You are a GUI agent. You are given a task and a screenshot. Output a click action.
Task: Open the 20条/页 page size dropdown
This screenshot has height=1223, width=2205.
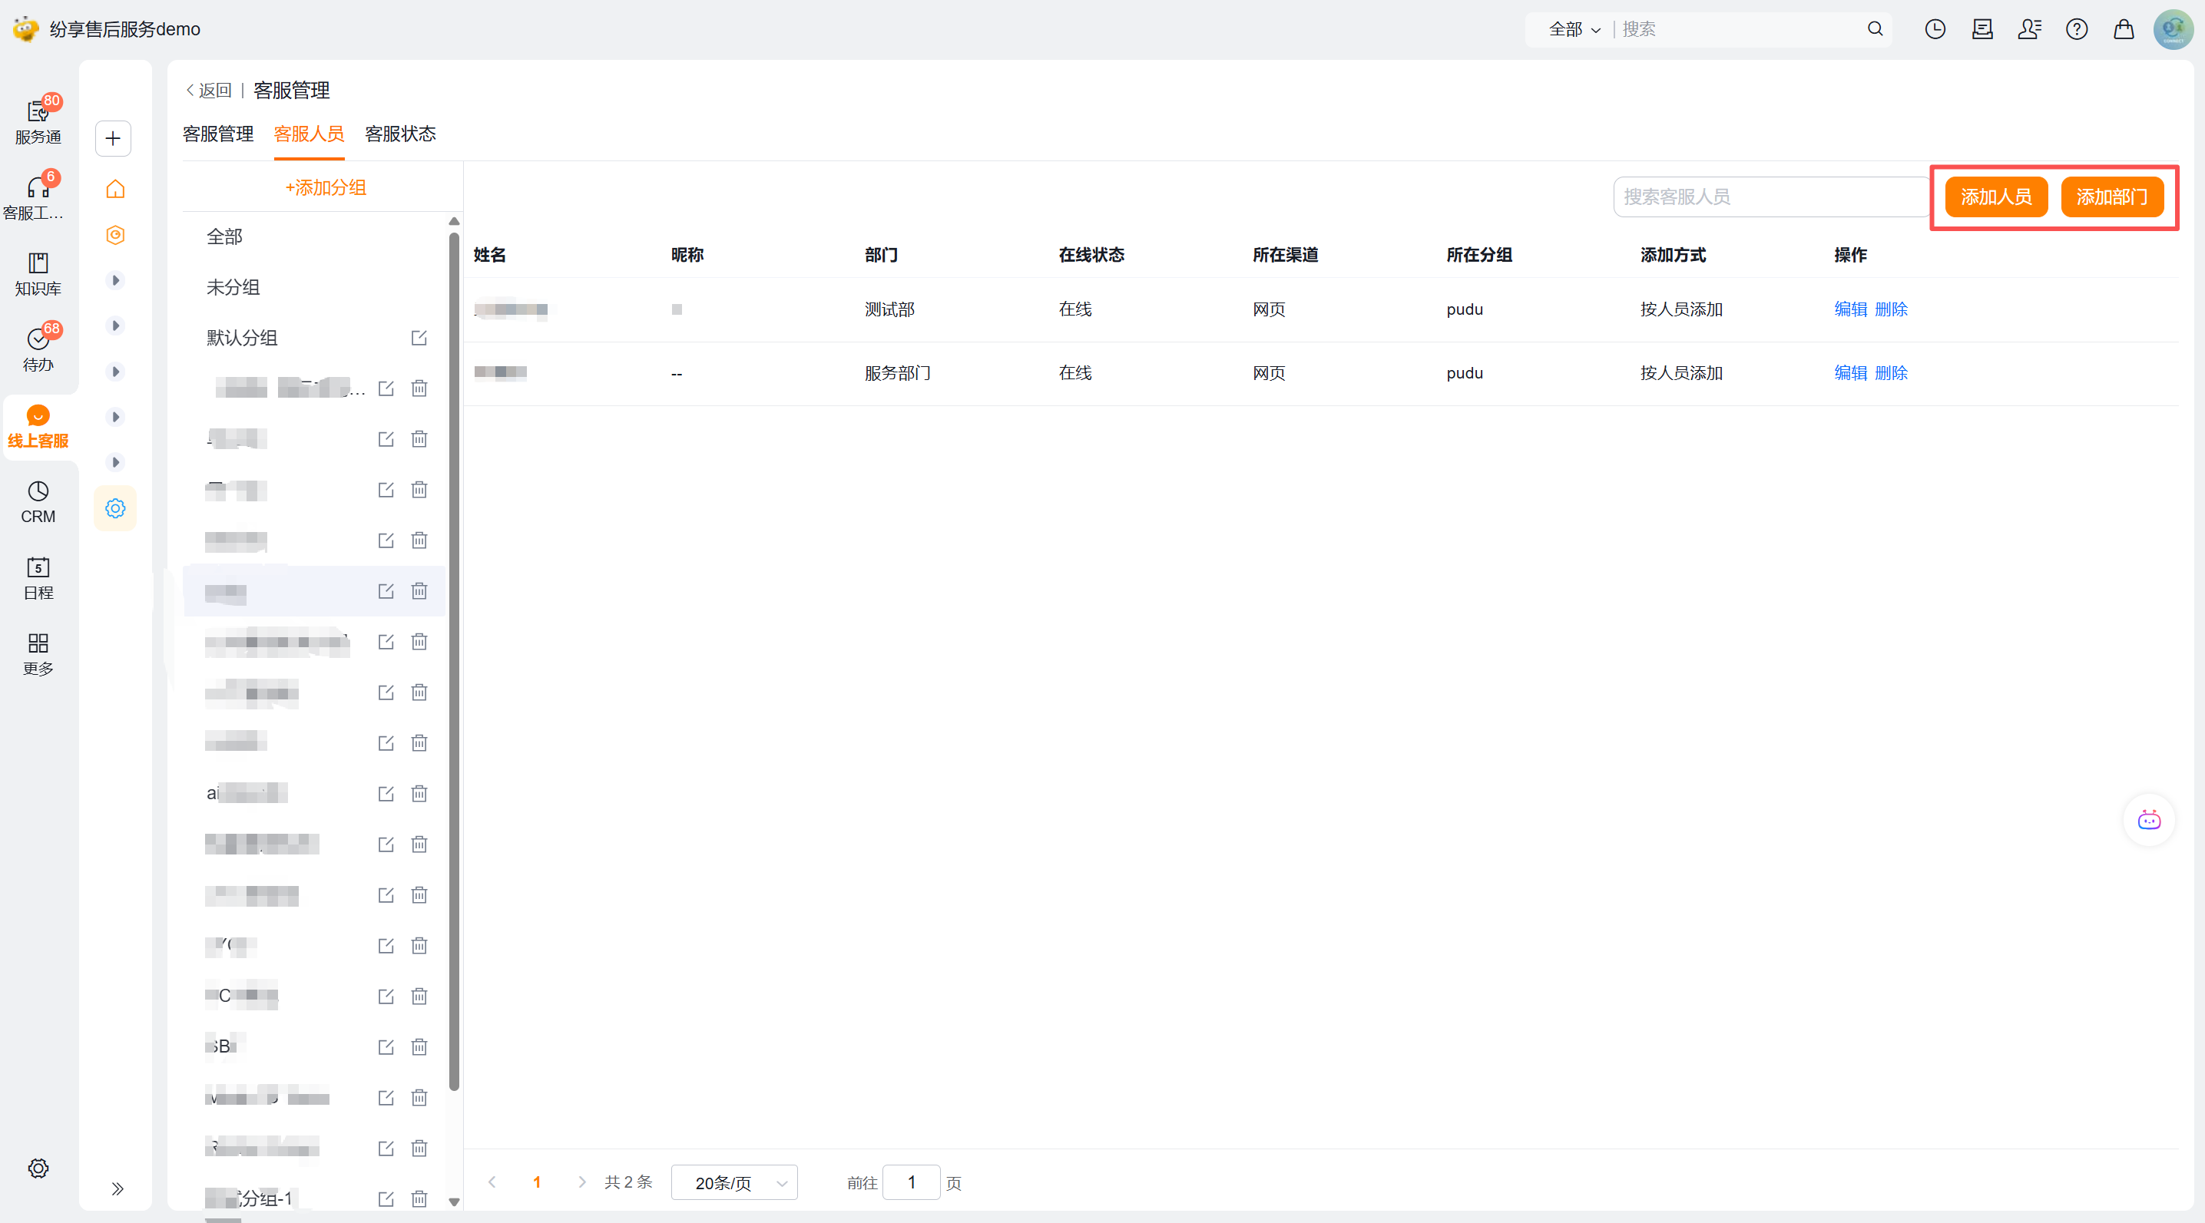click(734, 1183)
